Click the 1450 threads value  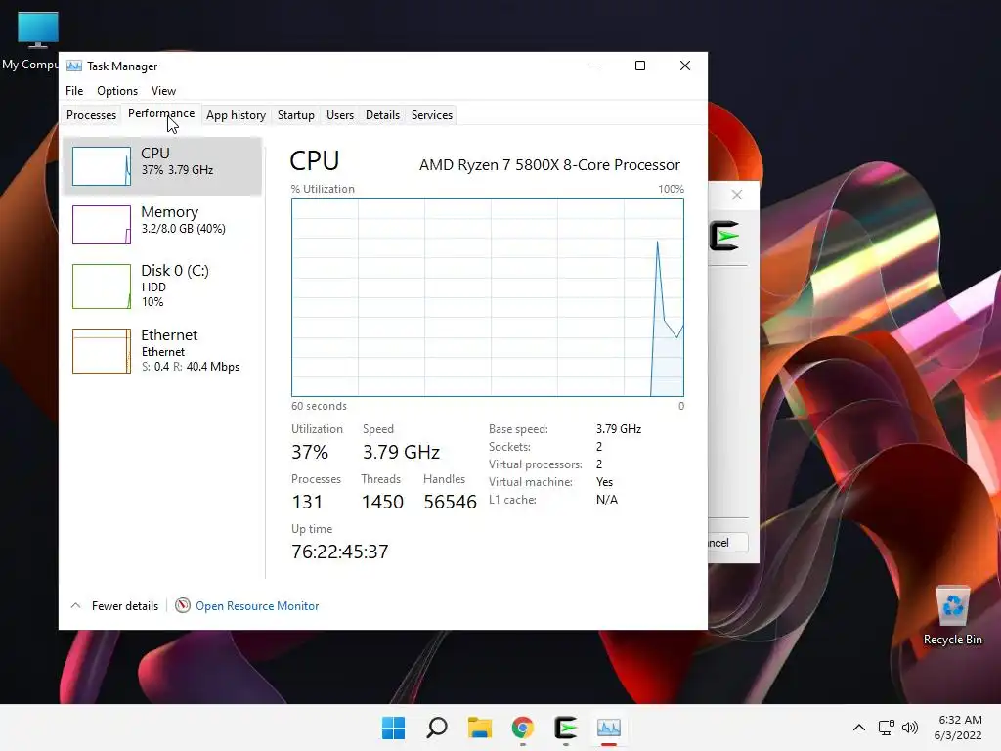tap(382, 502)
